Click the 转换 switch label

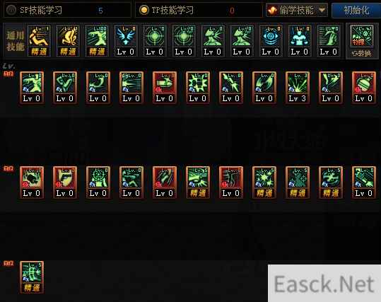(x=361, y=53)
